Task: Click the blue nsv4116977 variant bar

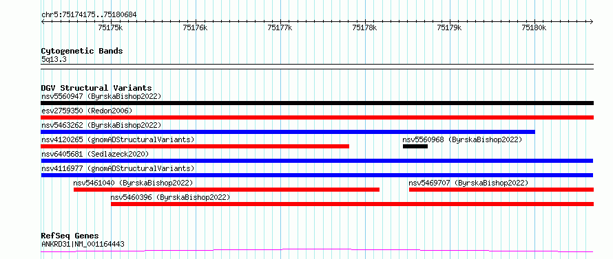Action: click(317, 175)
